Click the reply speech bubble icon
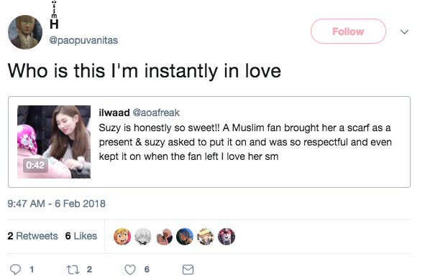This screenshot has height=276, width=425. coord(15,270)
